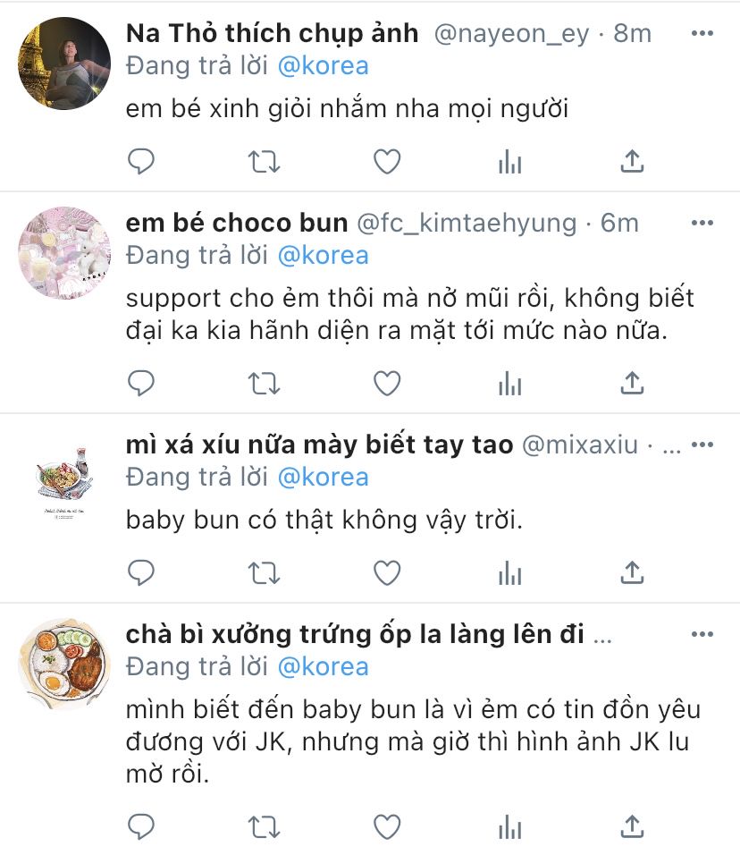Like the fc_kimtaehyung tweet
This screenshot has height=855, width=740.
tap(387, 384)
